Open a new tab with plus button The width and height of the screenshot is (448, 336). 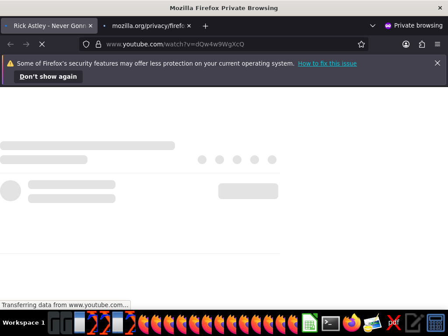(205, 26)
